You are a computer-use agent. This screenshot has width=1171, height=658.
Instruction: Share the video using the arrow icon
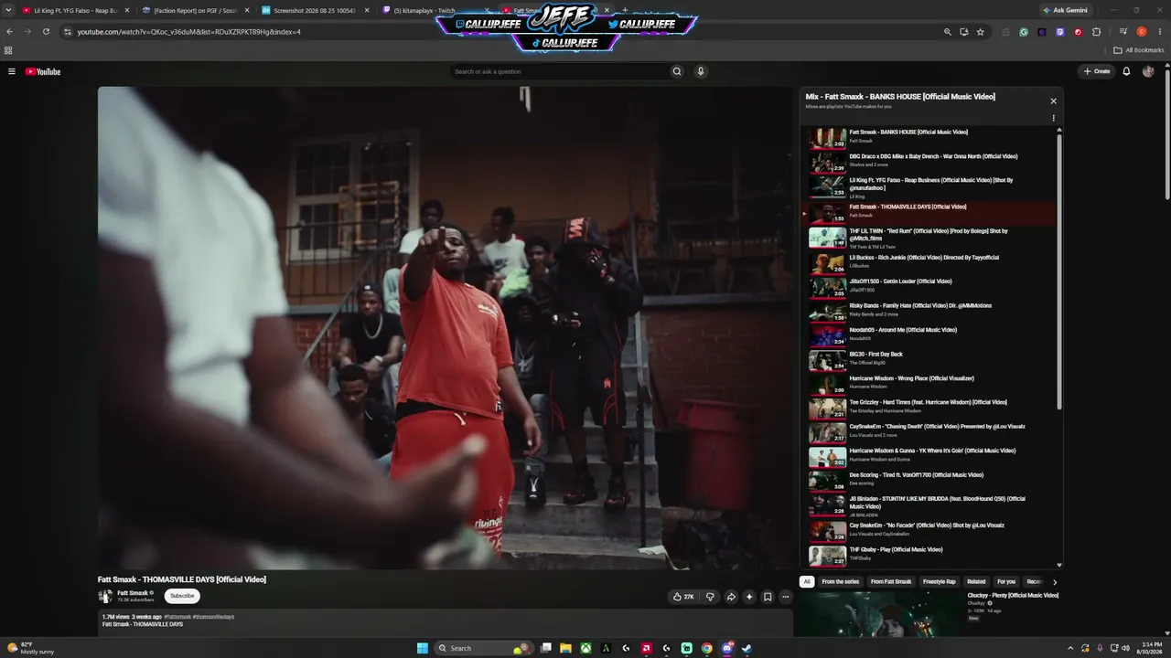pos(731,597)
